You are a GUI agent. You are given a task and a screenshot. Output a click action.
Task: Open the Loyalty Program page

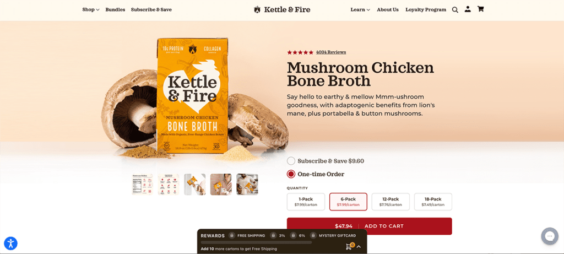(426, 10)
